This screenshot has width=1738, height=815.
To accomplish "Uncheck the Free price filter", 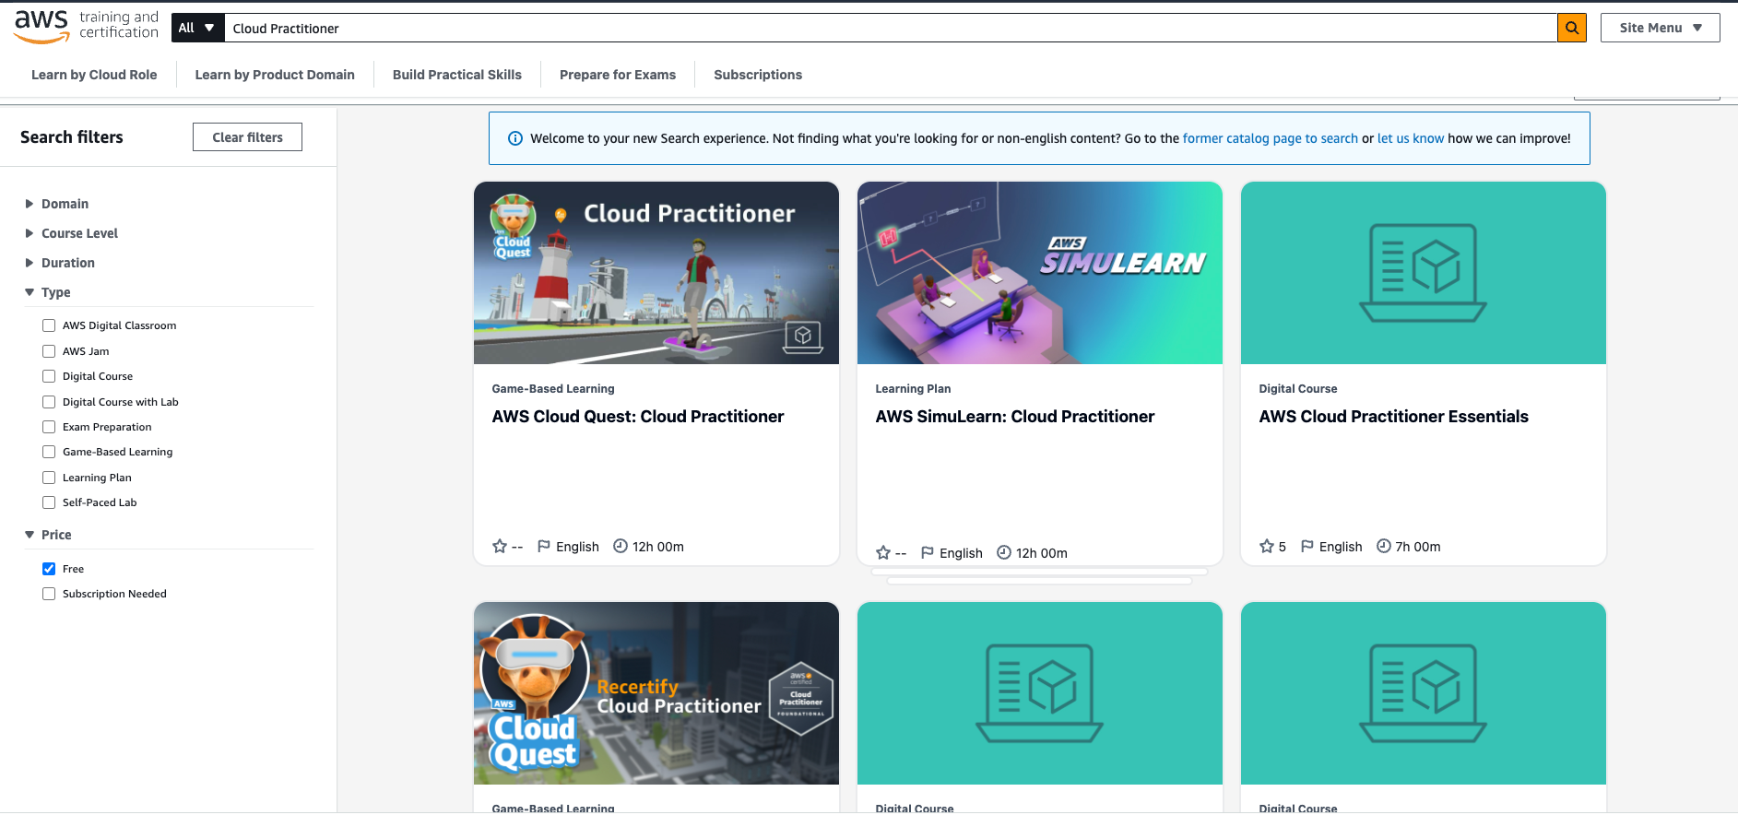I will tap(49, 569).
